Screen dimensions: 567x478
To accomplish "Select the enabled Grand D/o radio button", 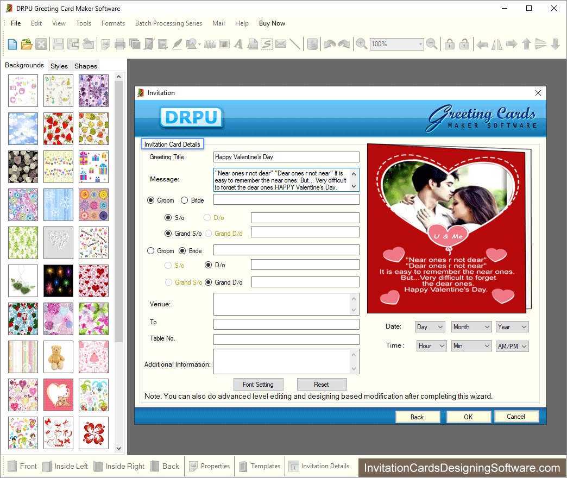I will 209,282.
